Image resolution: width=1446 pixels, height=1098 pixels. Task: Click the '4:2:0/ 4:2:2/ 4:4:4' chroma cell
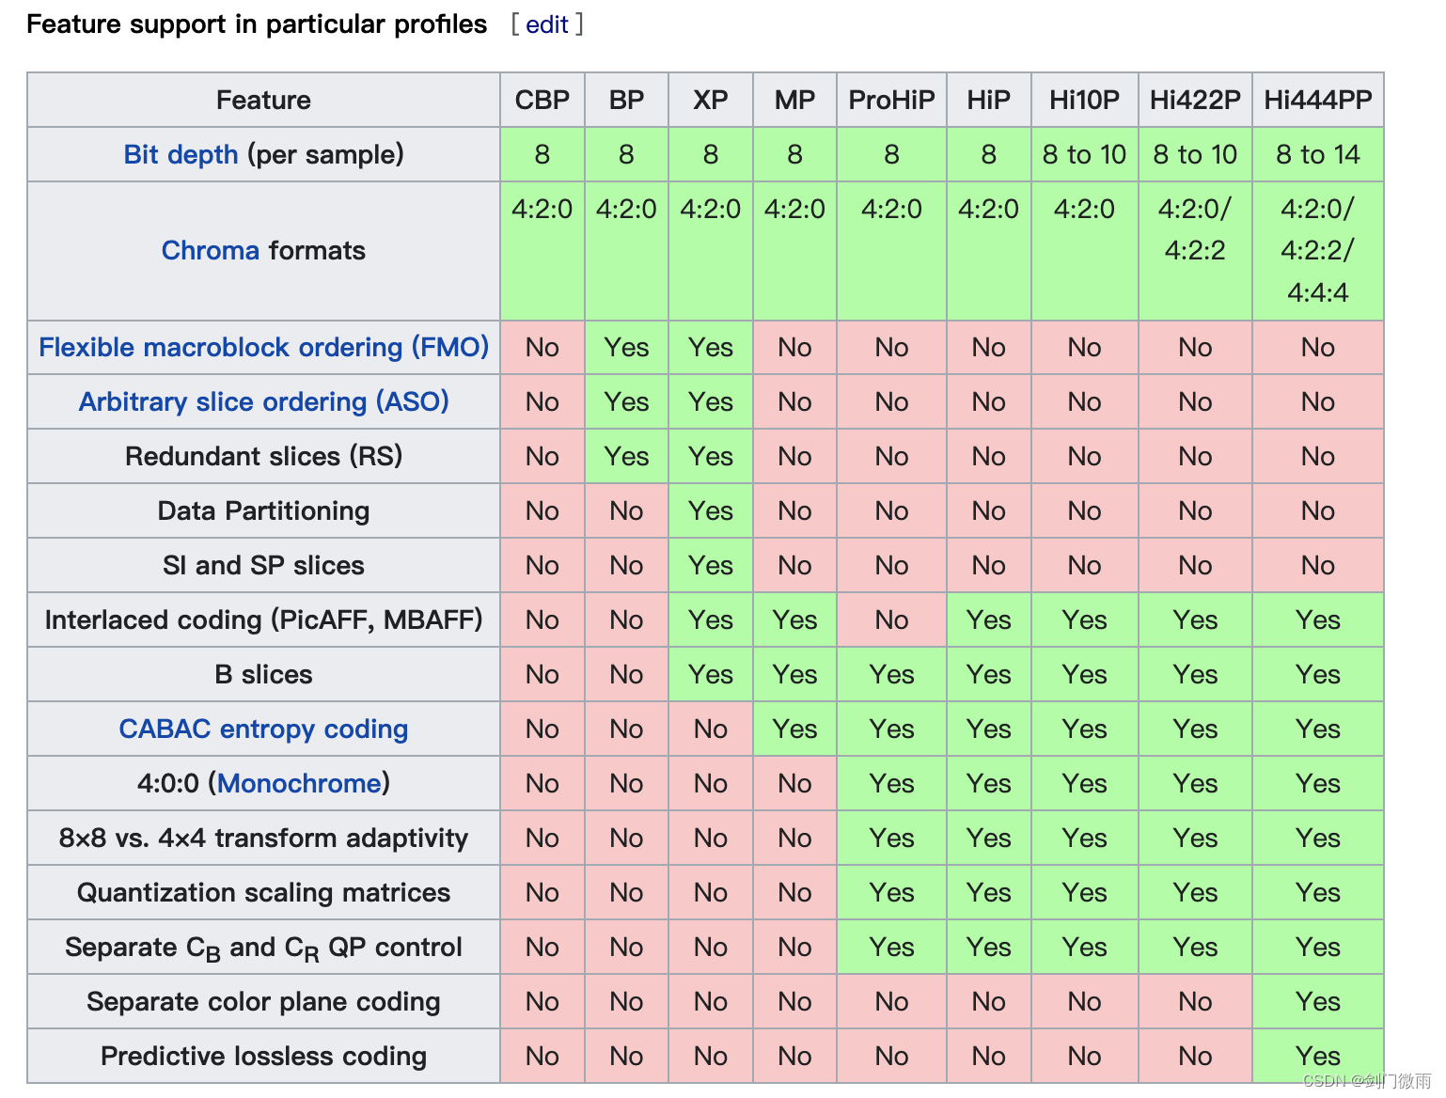[x=1318, y=251]
